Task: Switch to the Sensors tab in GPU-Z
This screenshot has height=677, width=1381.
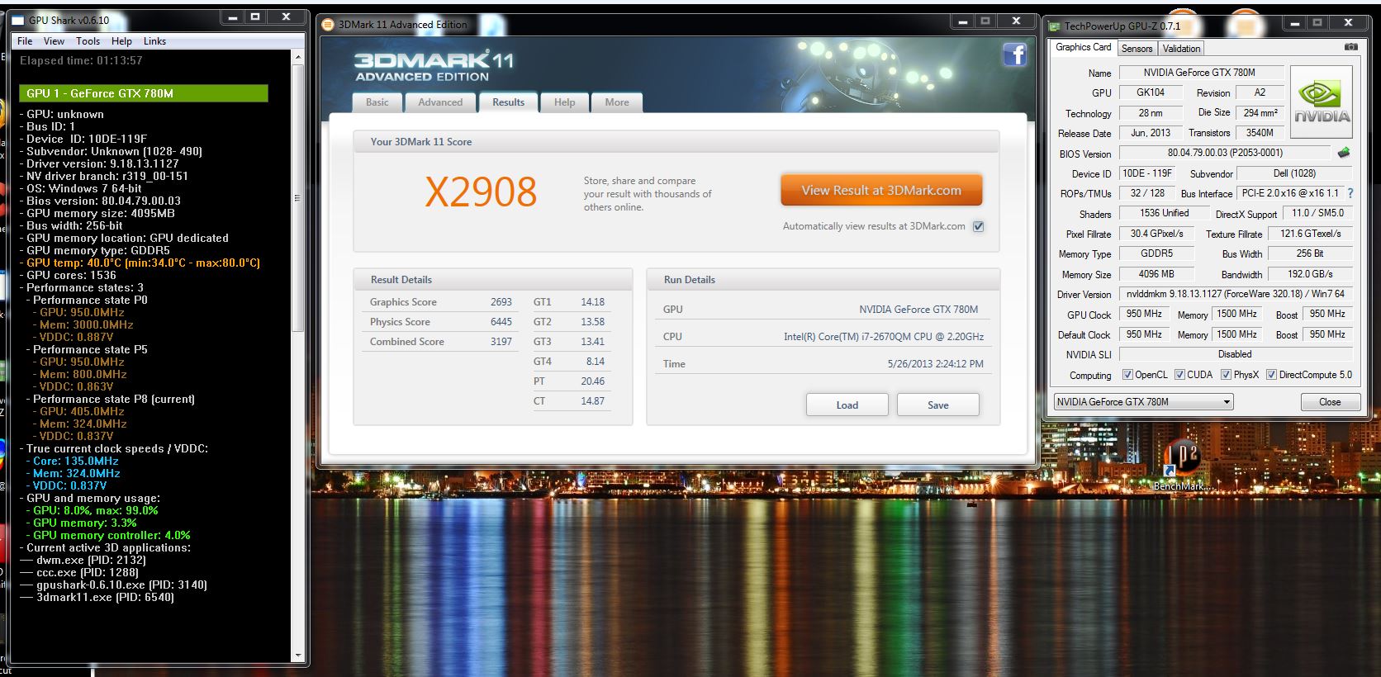Action: 1137,49
